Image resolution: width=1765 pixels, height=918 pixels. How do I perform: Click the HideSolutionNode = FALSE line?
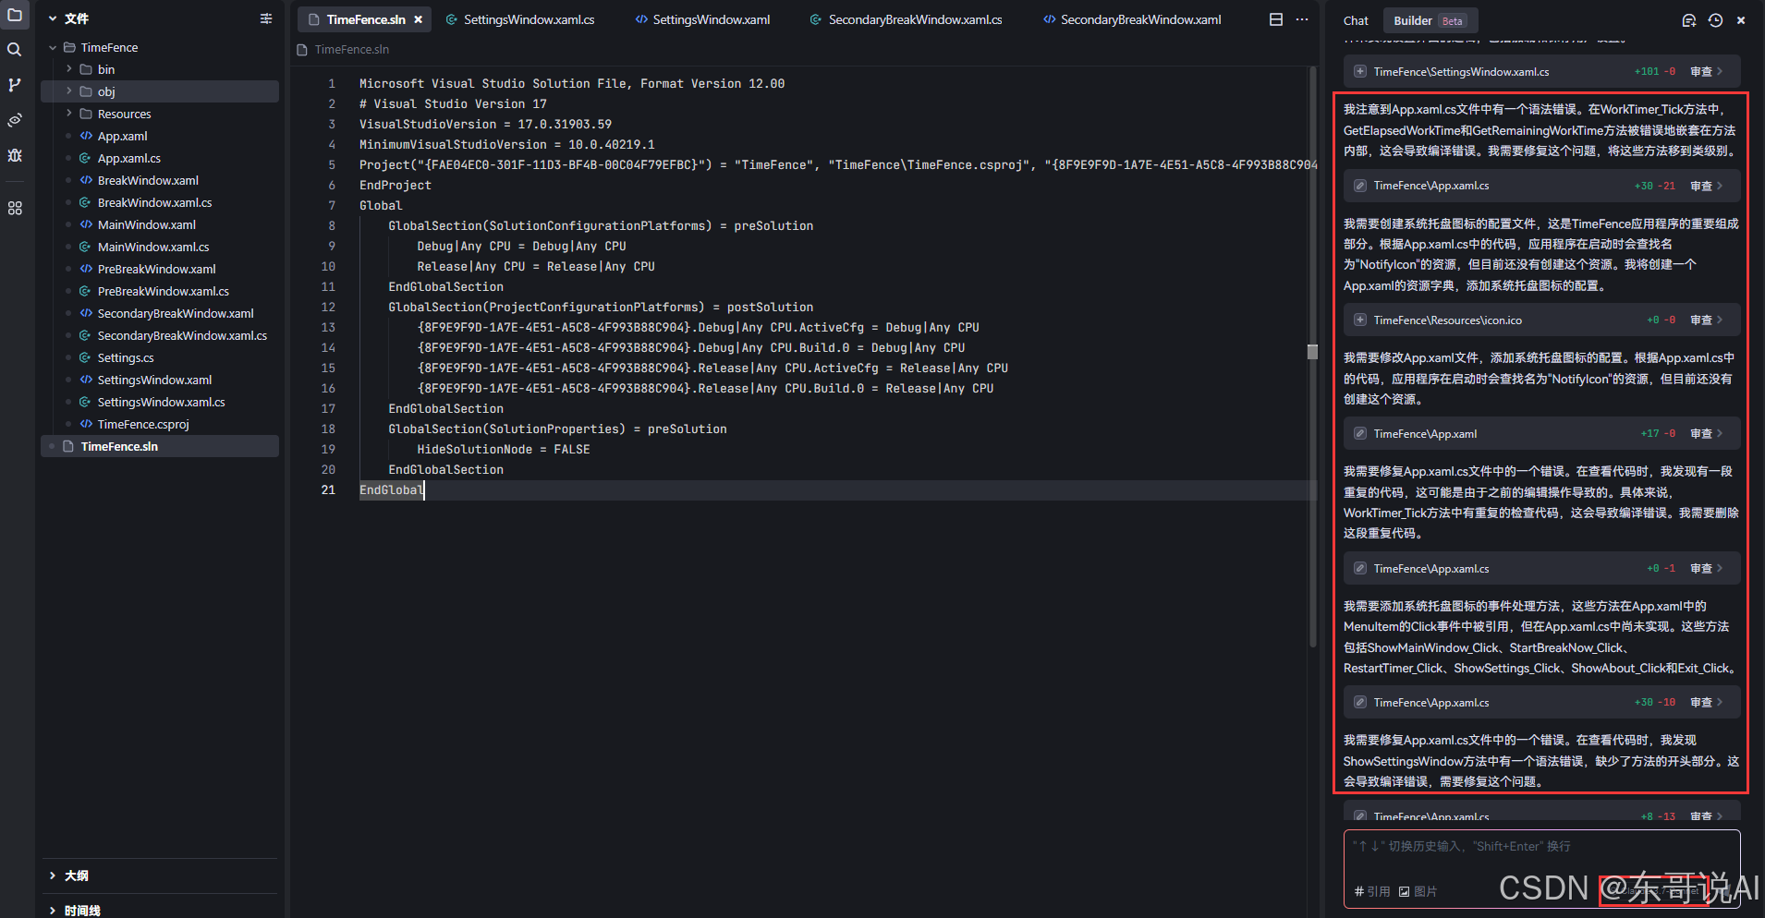[x=504, y=450]
